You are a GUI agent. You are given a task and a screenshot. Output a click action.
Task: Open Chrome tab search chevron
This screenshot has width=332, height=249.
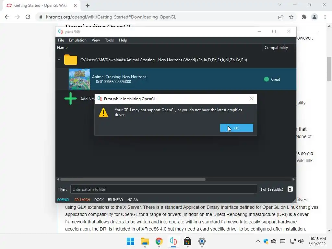click(280, 5)
